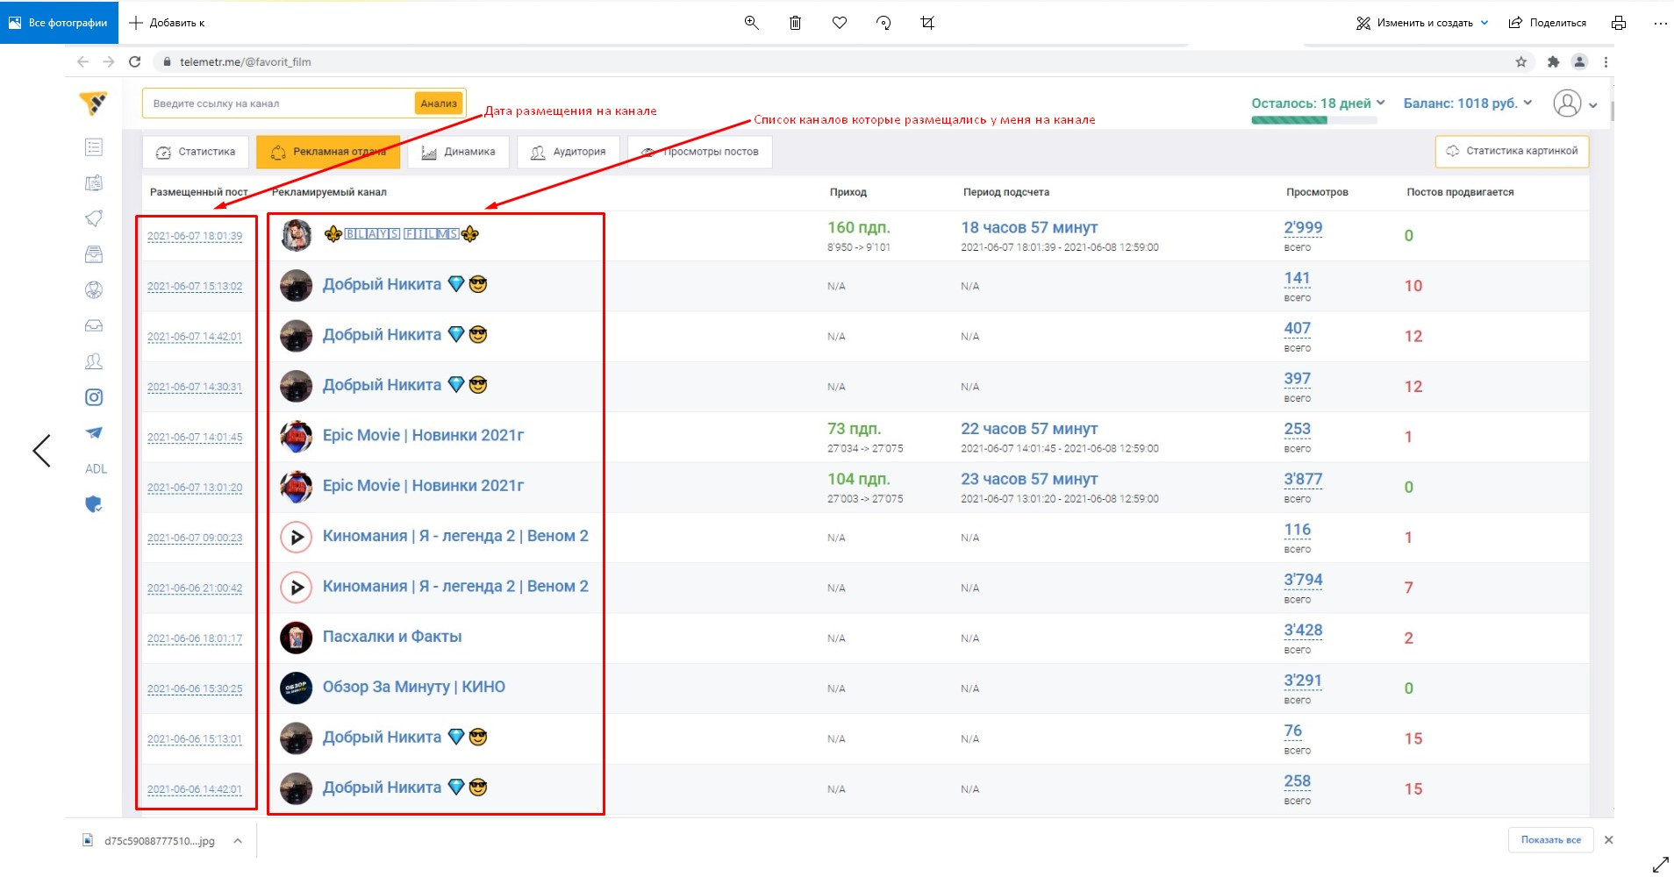The image size is (1674, 877).
Task: Expand the 'Баланс: 1018 руб.' dropdown
Action: point(1527,103)
